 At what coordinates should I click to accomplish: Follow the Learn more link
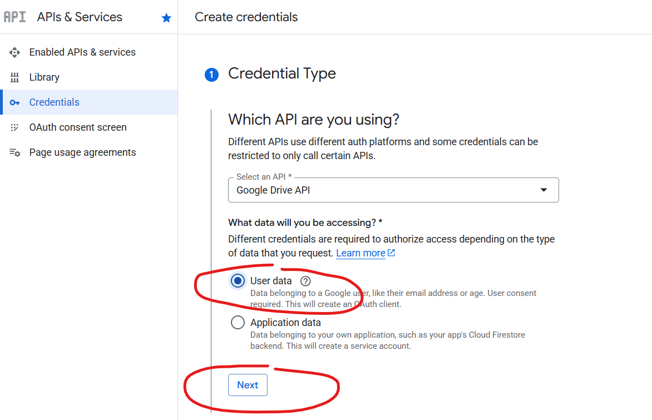[360, 253]
